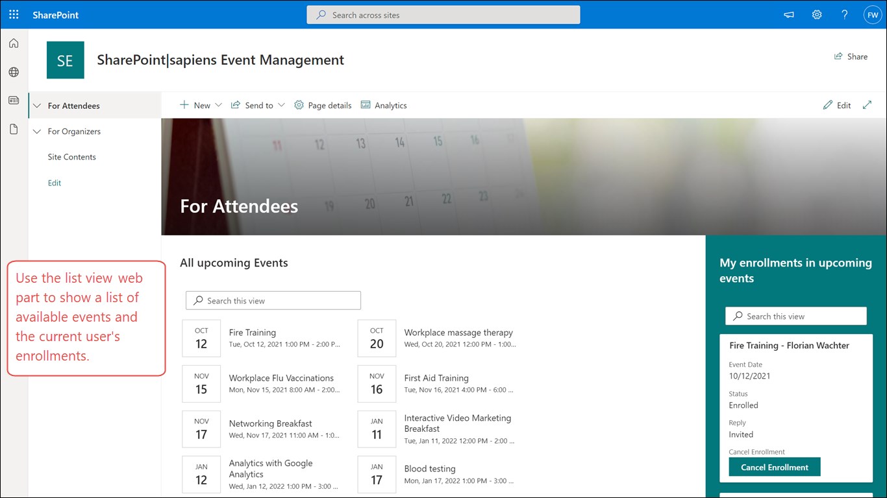This screenshot has height=498, width=887.
Task: Collapse the For Organizers navigation chevron
Action: click(x=37, y=131)
